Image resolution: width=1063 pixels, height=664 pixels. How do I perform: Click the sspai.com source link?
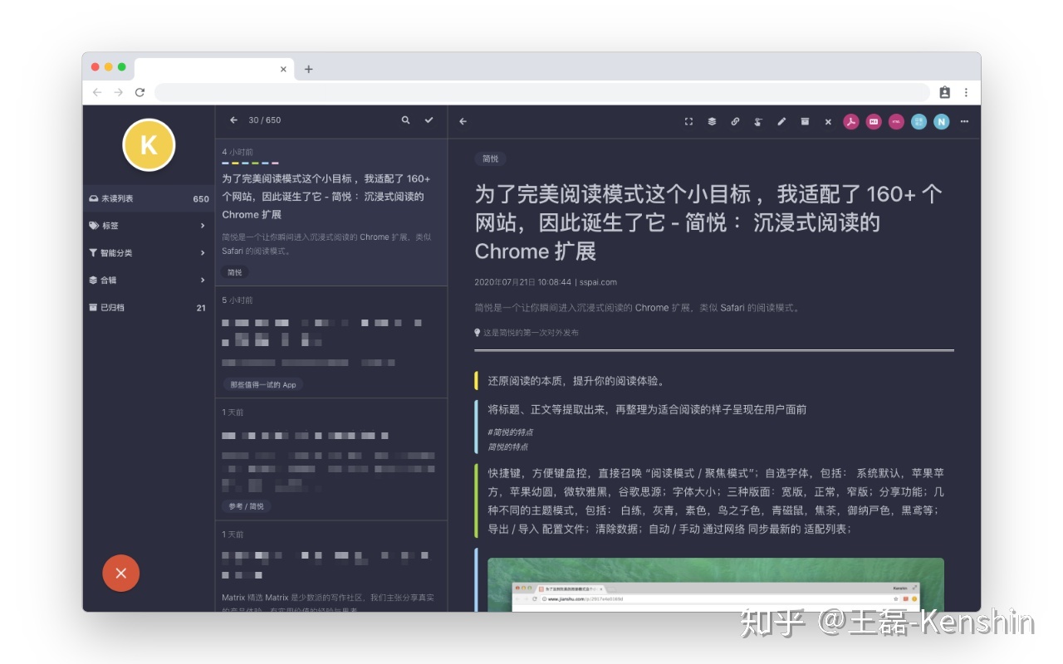tap(598, 282)
